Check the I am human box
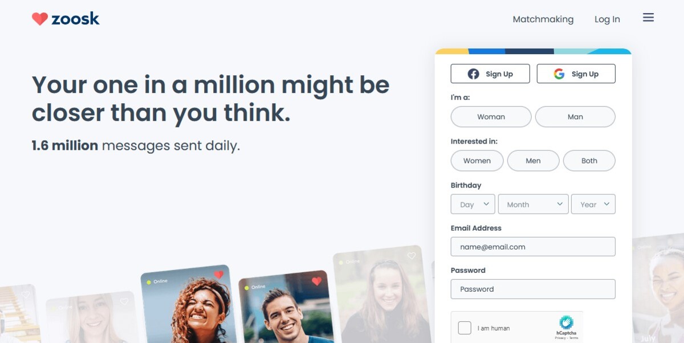This screenshot has height=343, width=684. click(465, 328)
